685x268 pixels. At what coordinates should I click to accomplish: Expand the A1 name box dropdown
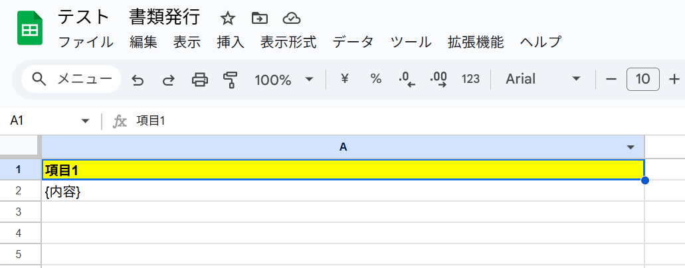pyautogui.click(x=85, y=121)
